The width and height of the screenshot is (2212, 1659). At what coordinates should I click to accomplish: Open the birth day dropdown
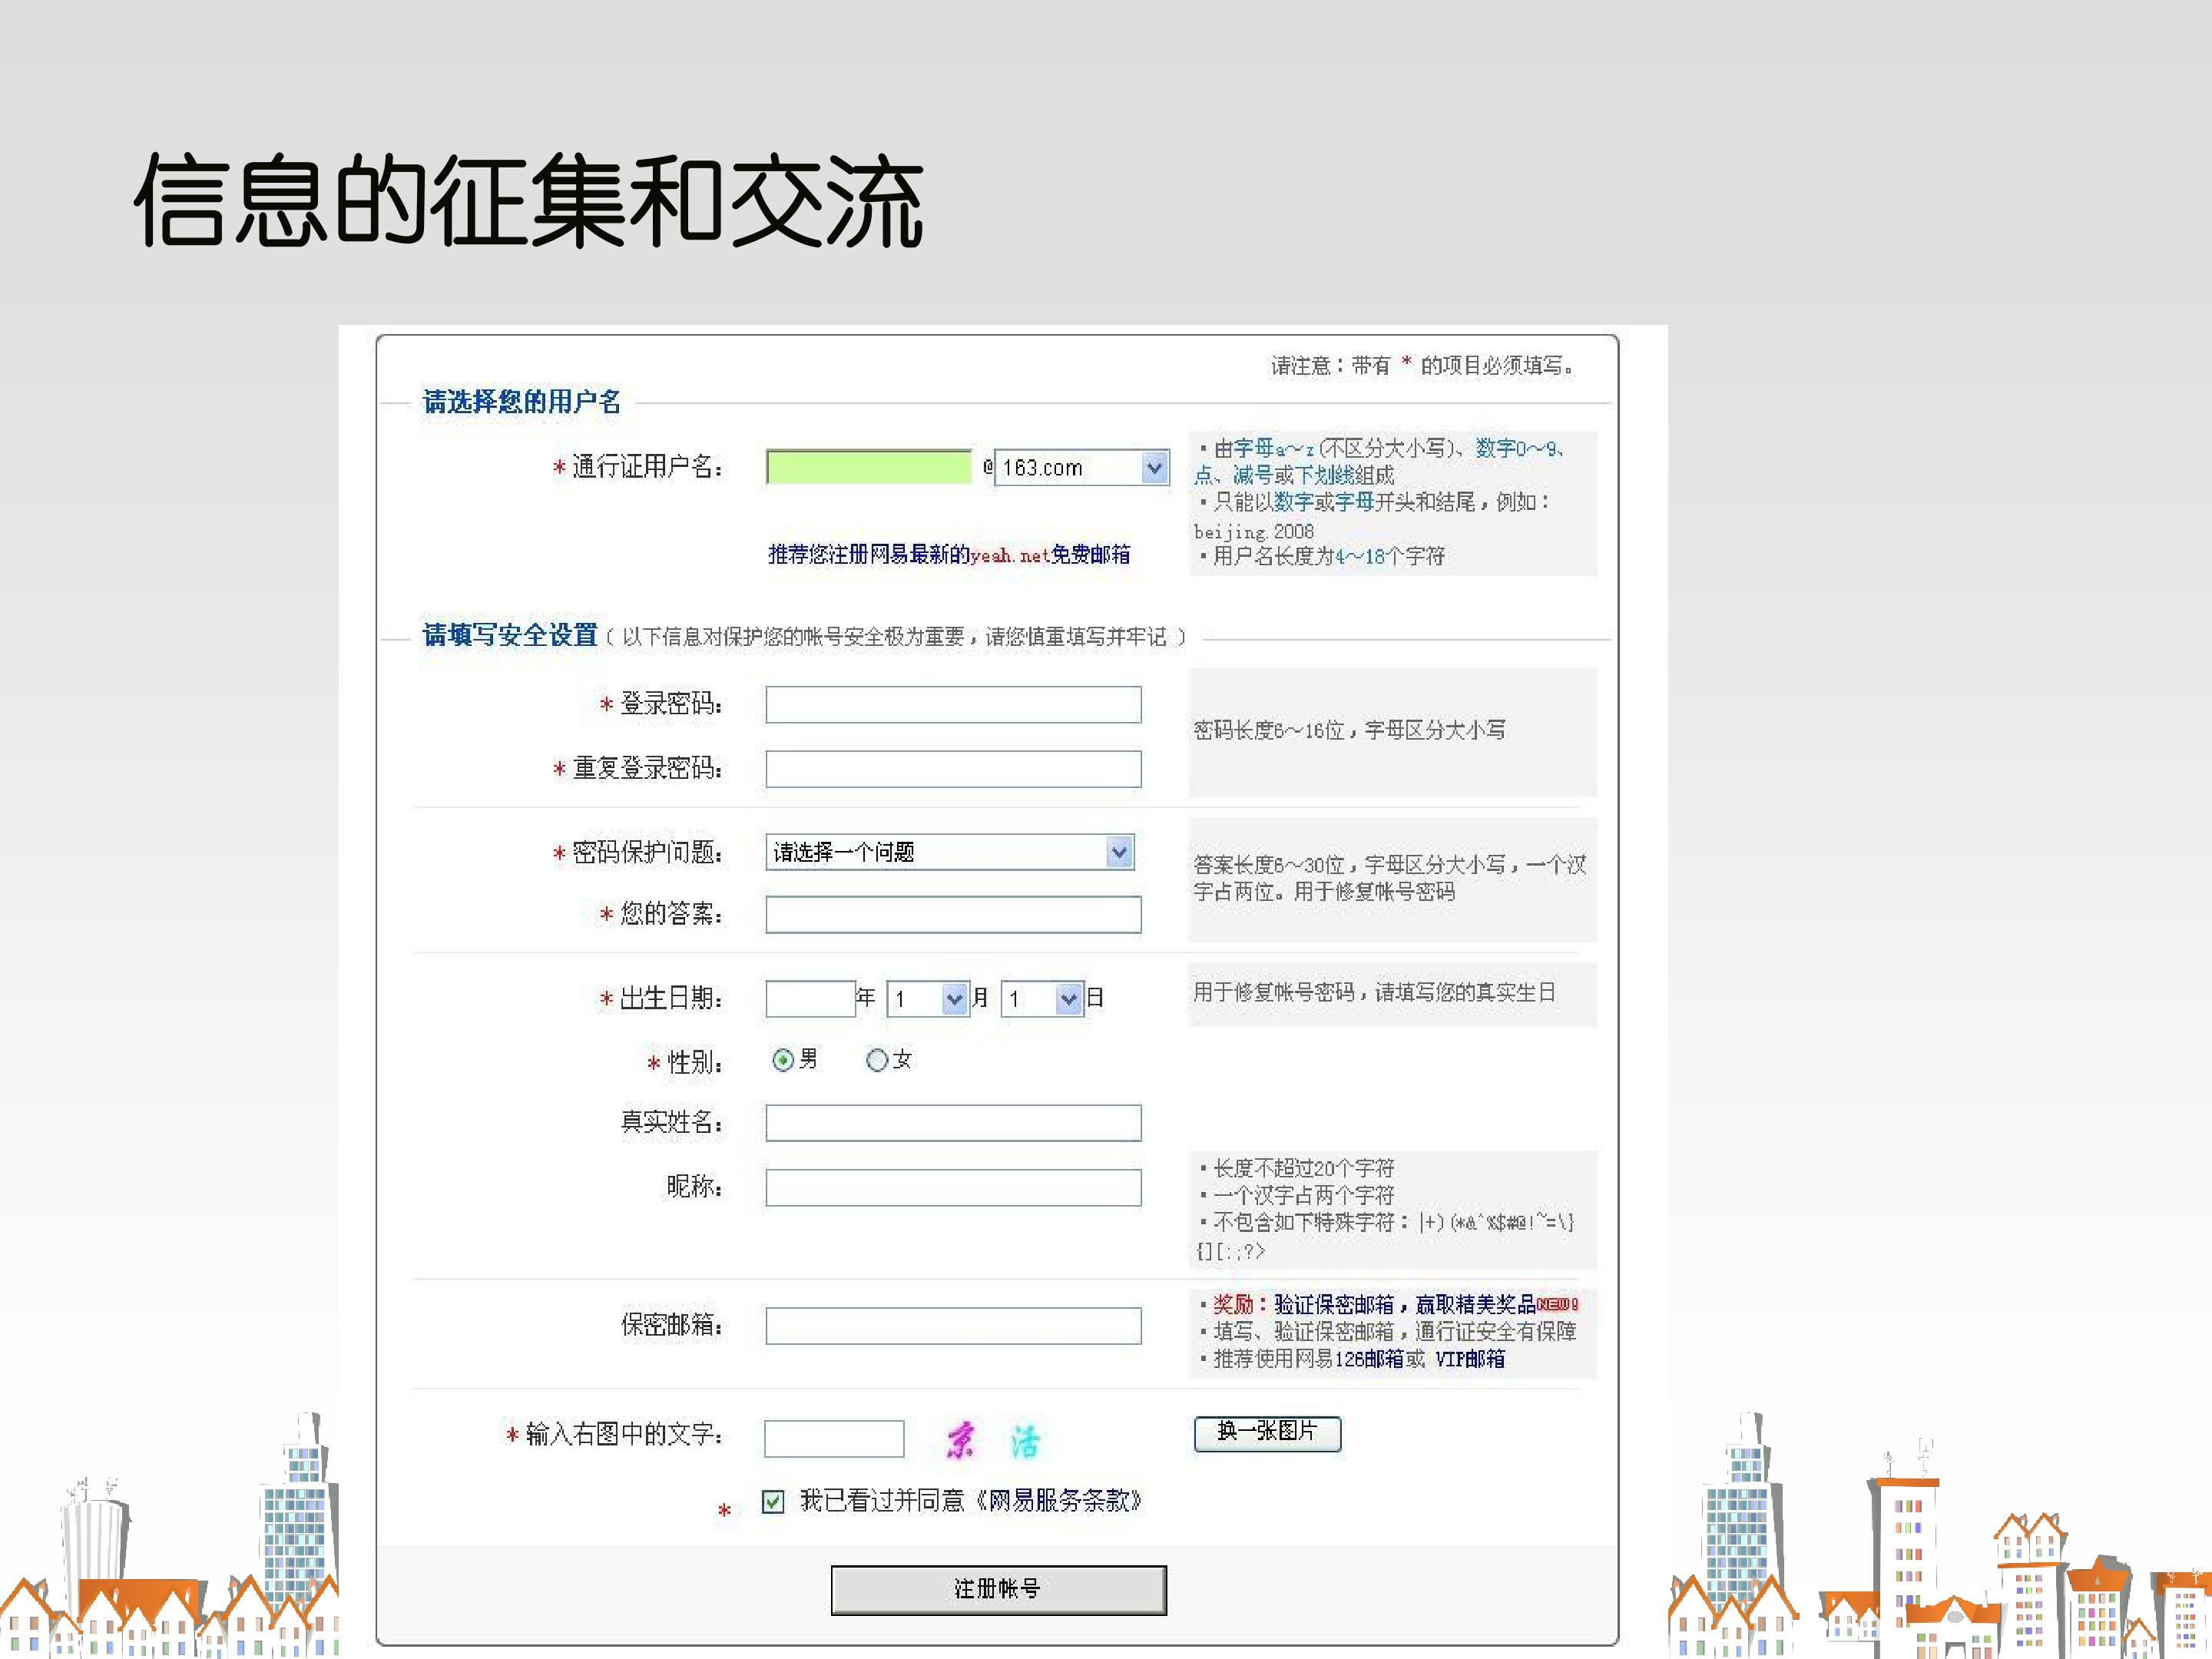(1069, 998)
